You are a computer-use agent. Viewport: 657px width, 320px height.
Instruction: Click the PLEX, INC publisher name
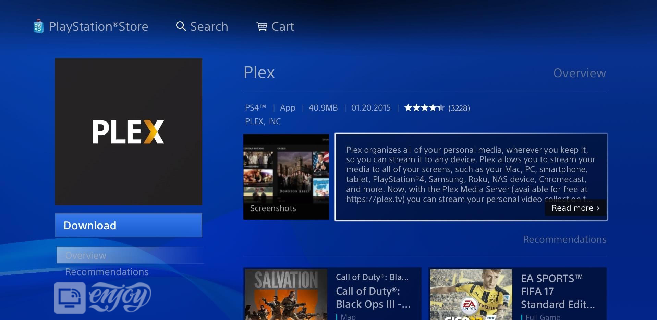click(x=263, y=121)
